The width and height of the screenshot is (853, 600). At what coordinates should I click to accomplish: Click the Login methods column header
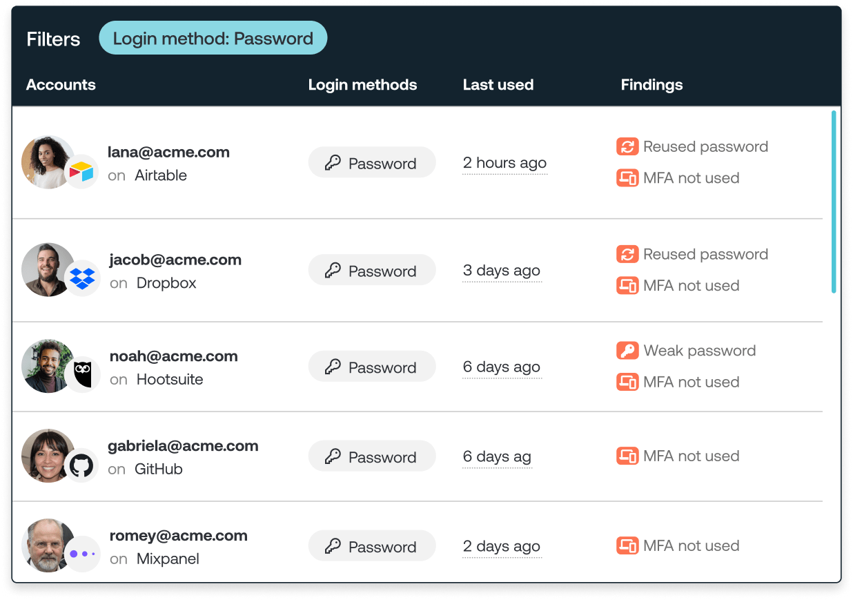pos(362,85)
